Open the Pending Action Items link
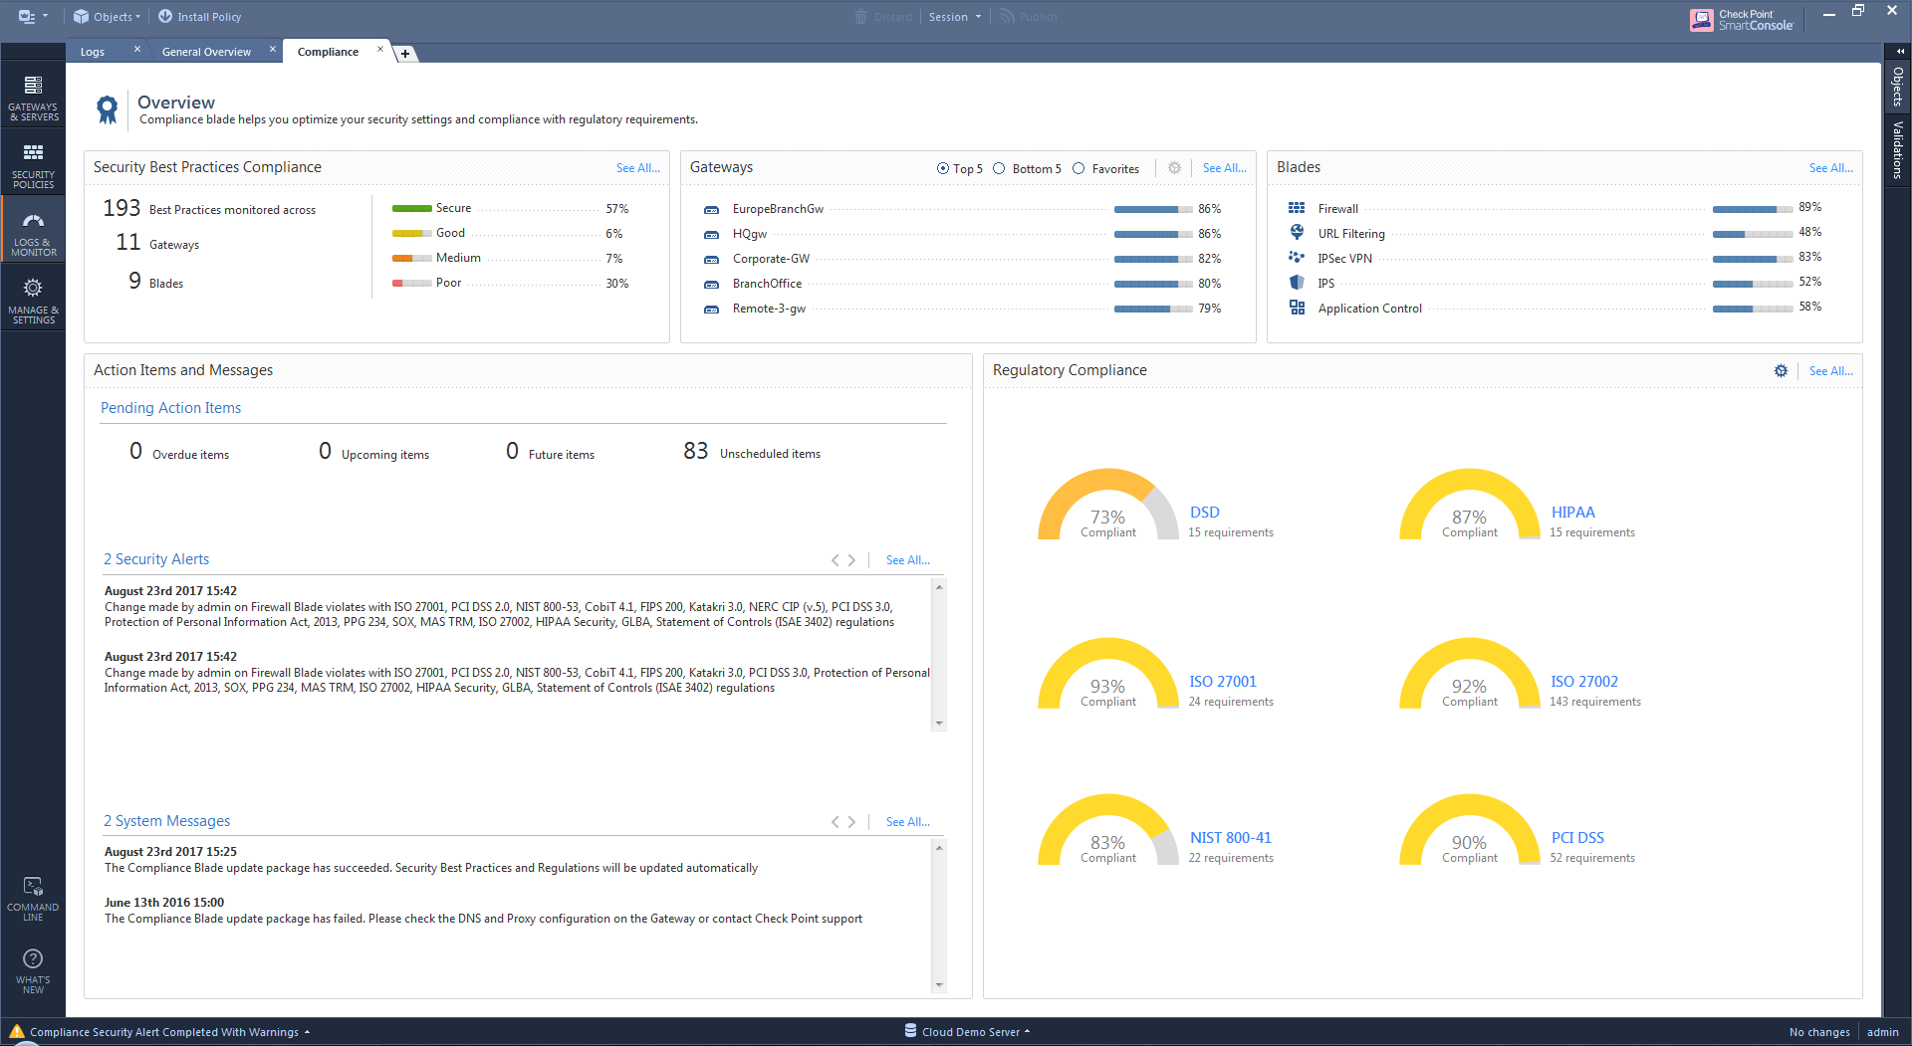The image size is (1912, 1046). pos(170,408)
